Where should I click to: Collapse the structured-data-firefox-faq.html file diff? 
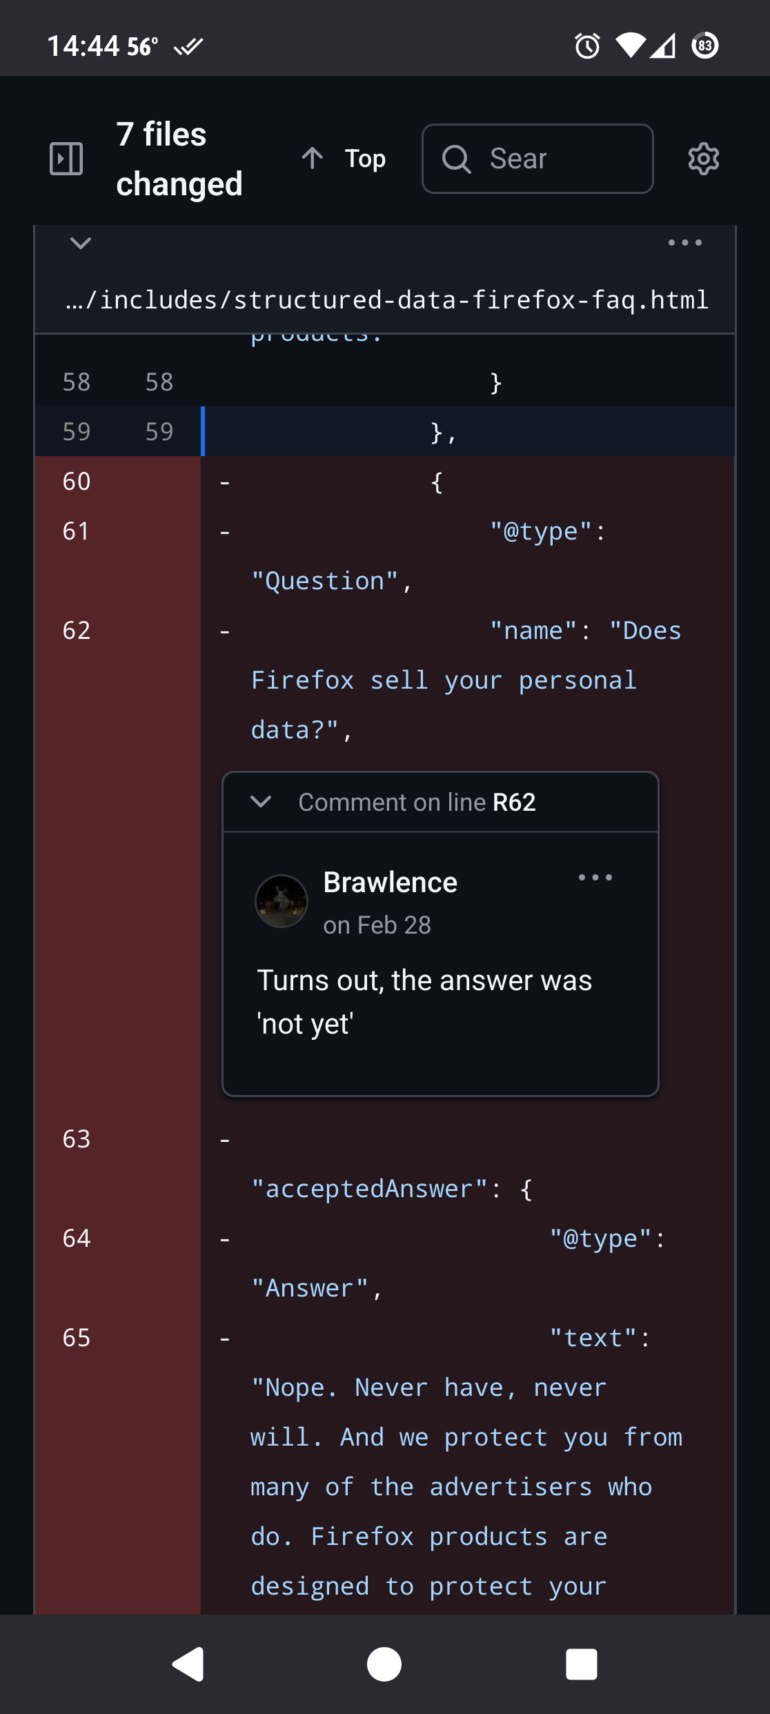click(x=81, y=243)
